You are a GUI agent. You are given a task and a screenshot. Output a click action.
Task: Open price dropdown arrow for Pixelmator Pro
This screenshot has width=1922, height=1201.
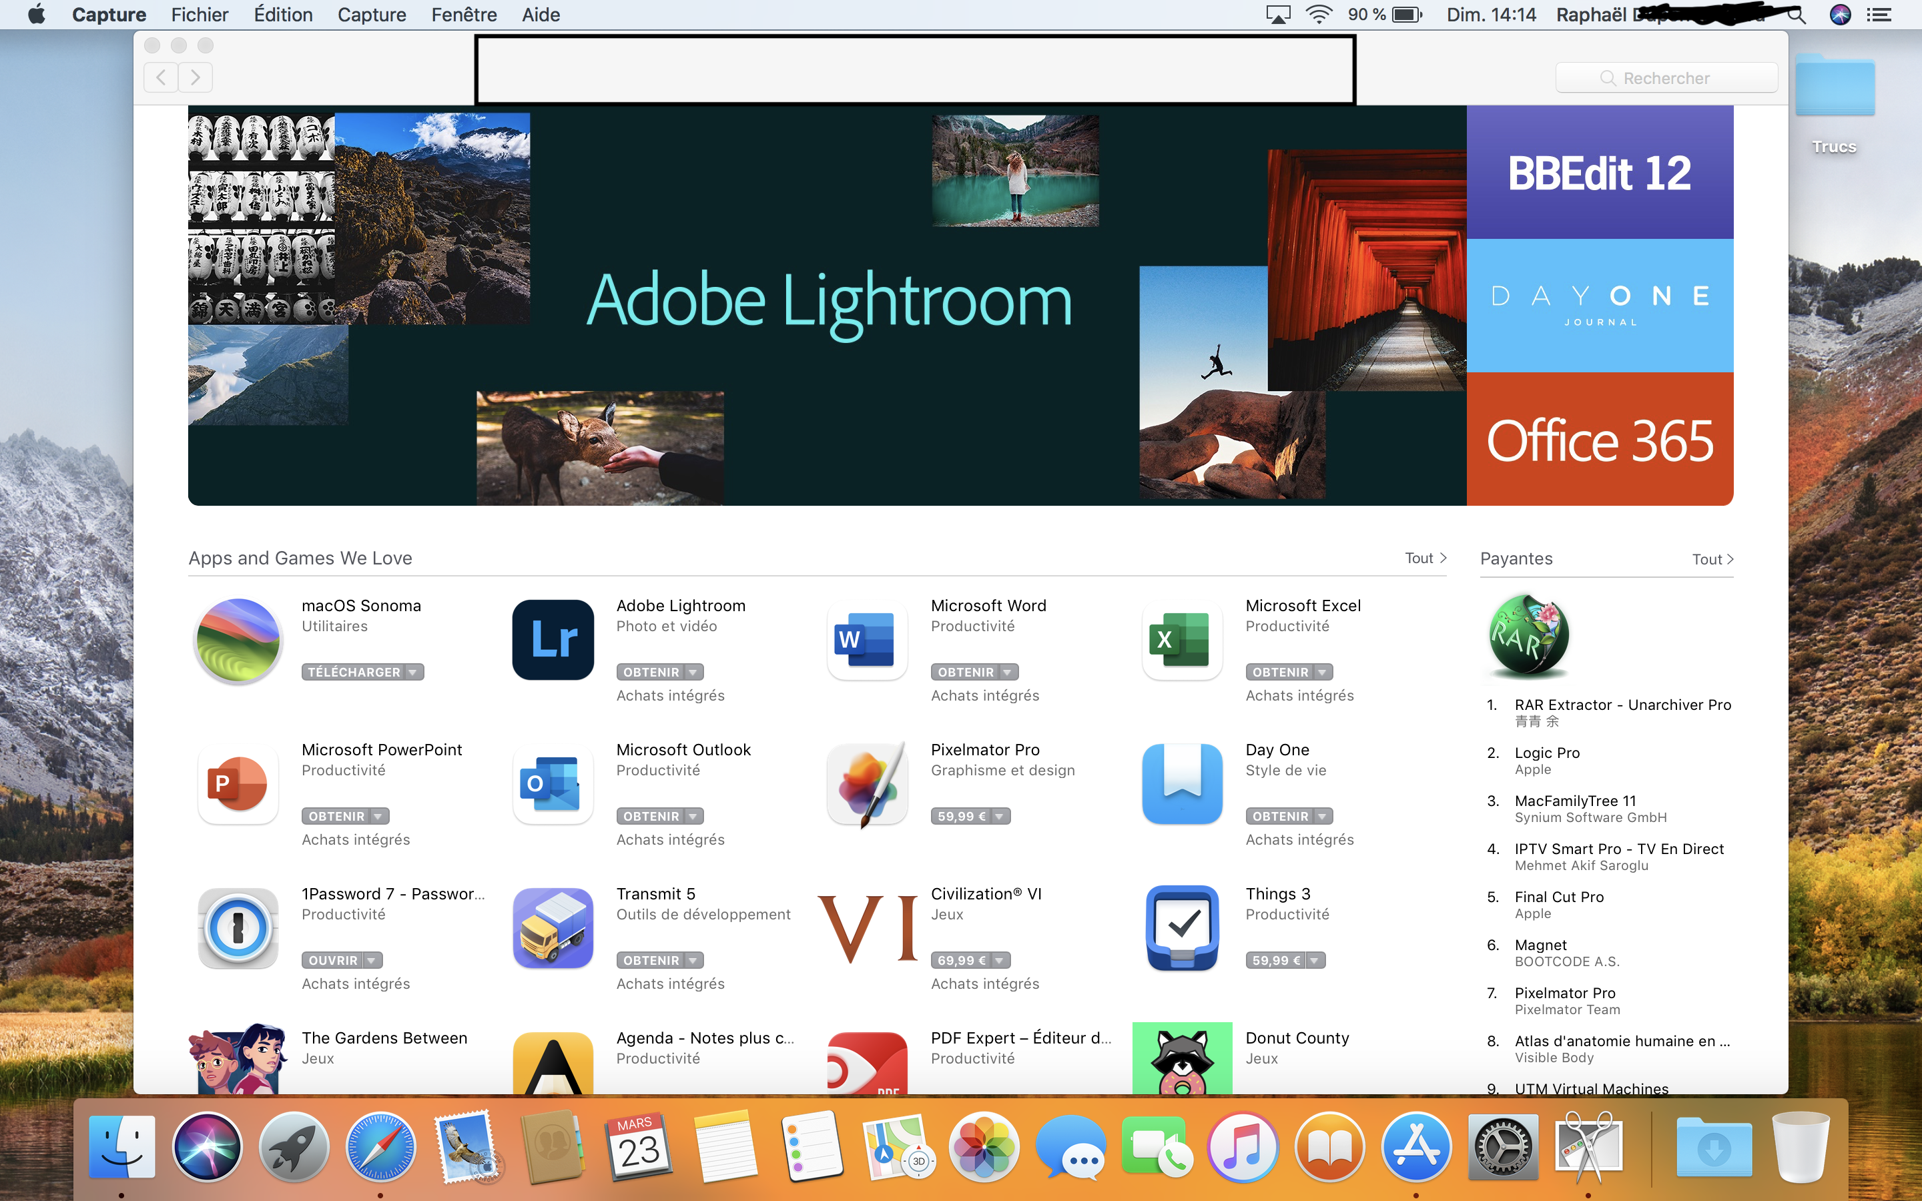[x=1000, y=817]
